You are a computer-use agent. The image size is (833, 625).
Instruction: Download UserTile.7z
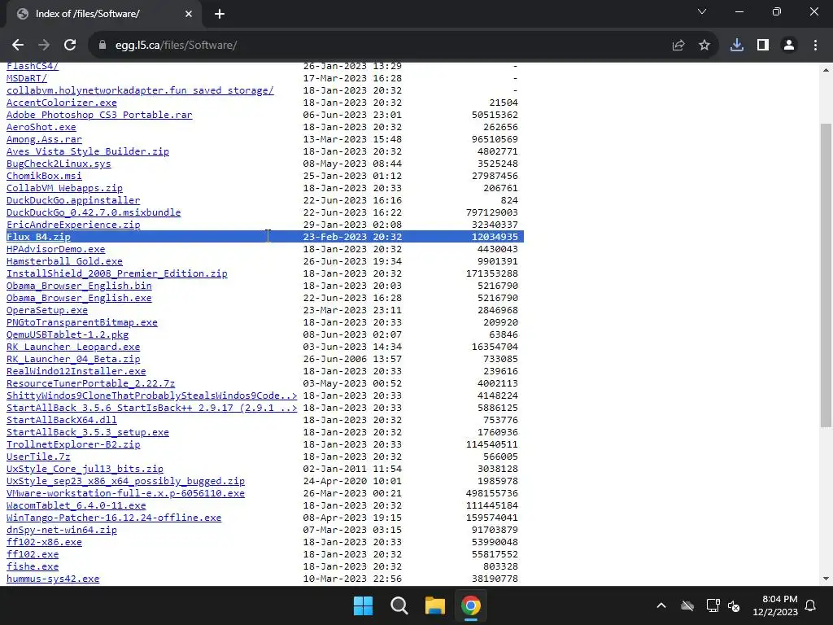point(38,457)
